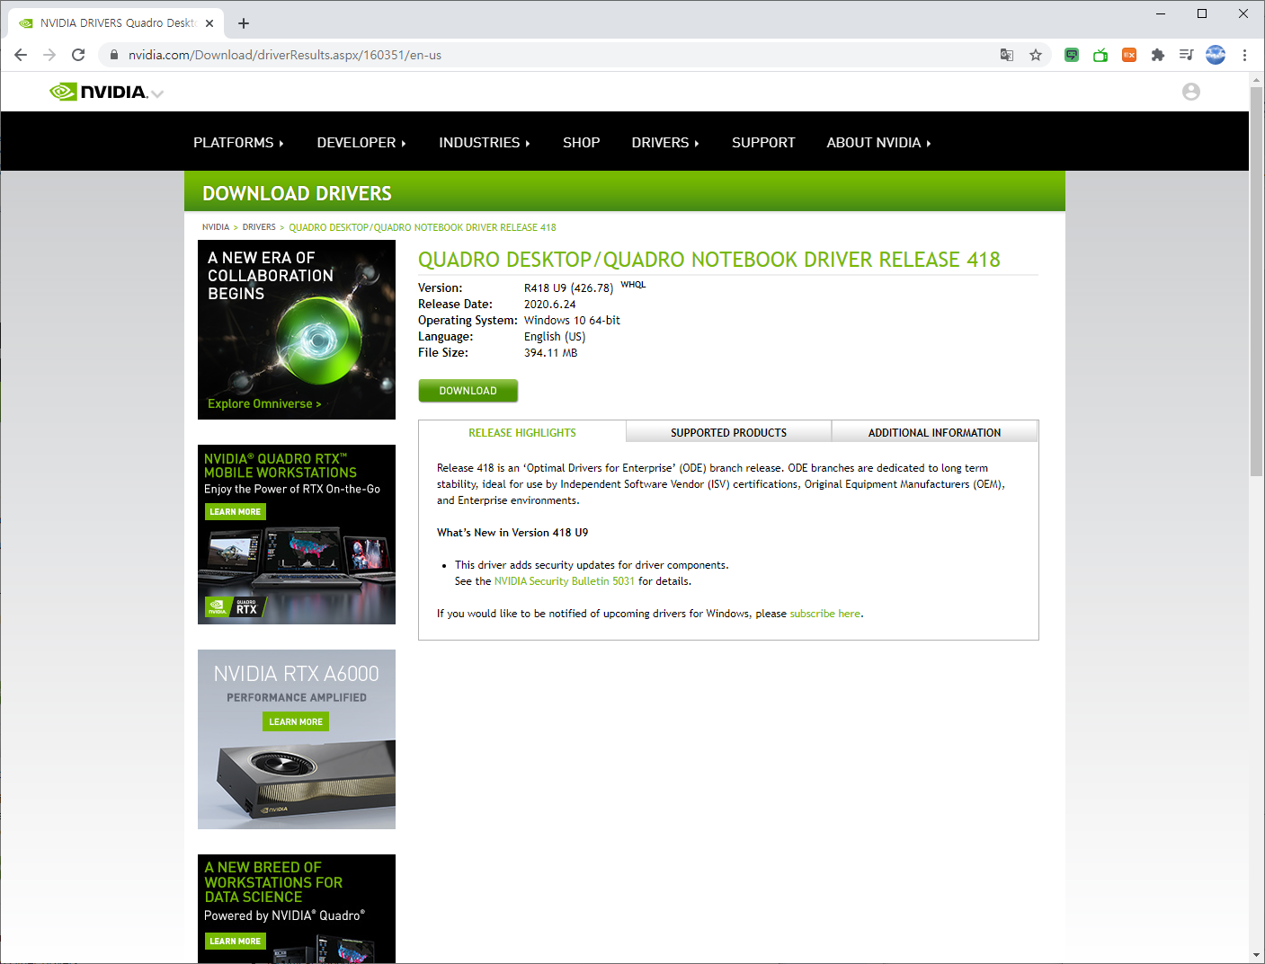1265x964 pixels.
Task: Click the English (US) language value
Action: click(x=555, y=337)
